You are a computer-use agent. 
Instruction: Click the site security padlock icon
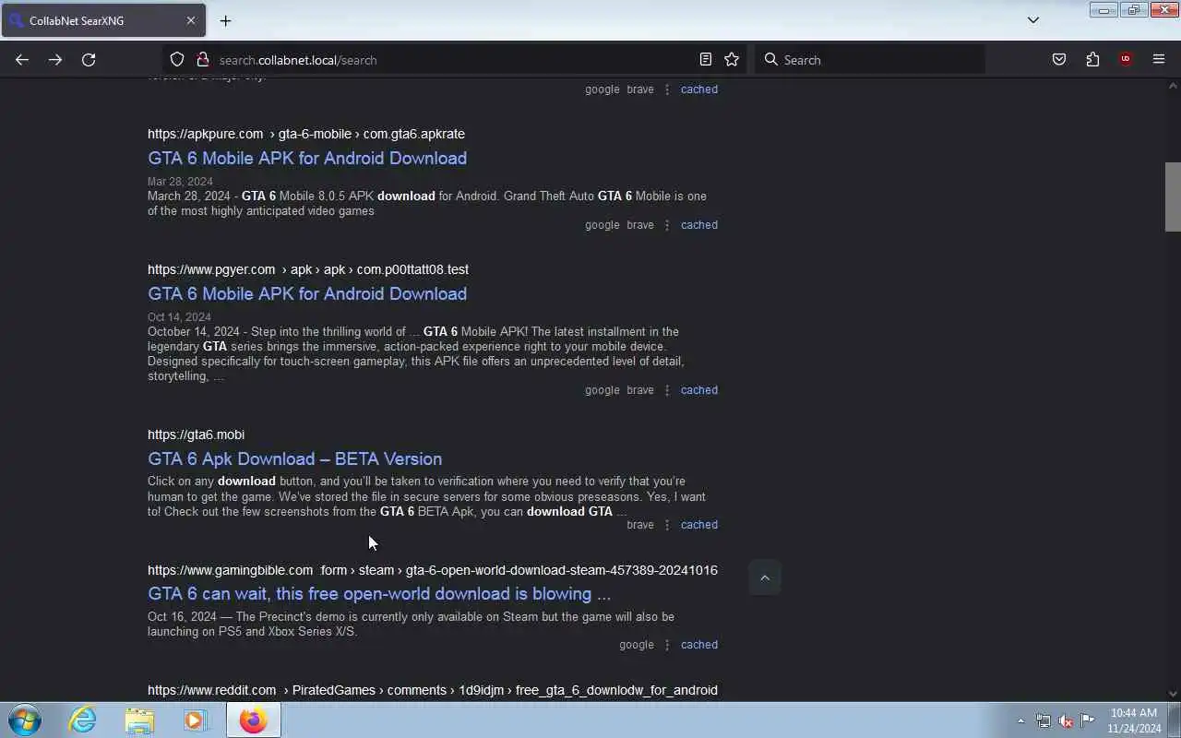coord(203,59)
